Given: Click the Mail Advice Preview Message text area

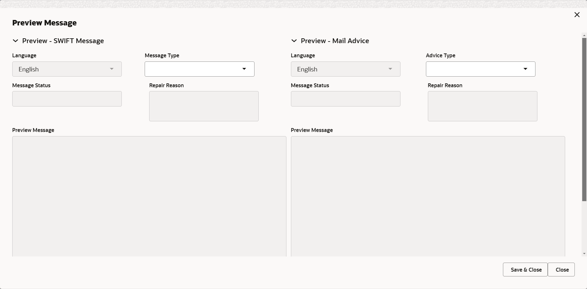Looking at the screenshot, I should pyautogui.click(x=428, y=196).
